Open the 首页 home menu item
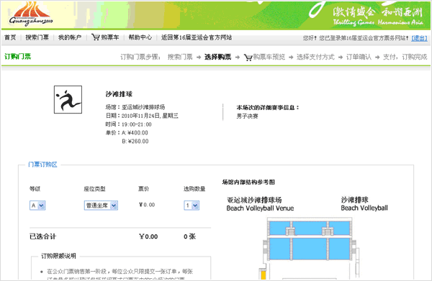The height and width of the screenshot is (281, 432). pos(10,37)
